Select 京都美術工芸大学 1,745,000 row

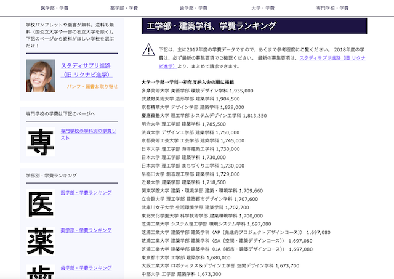[193, 140]
